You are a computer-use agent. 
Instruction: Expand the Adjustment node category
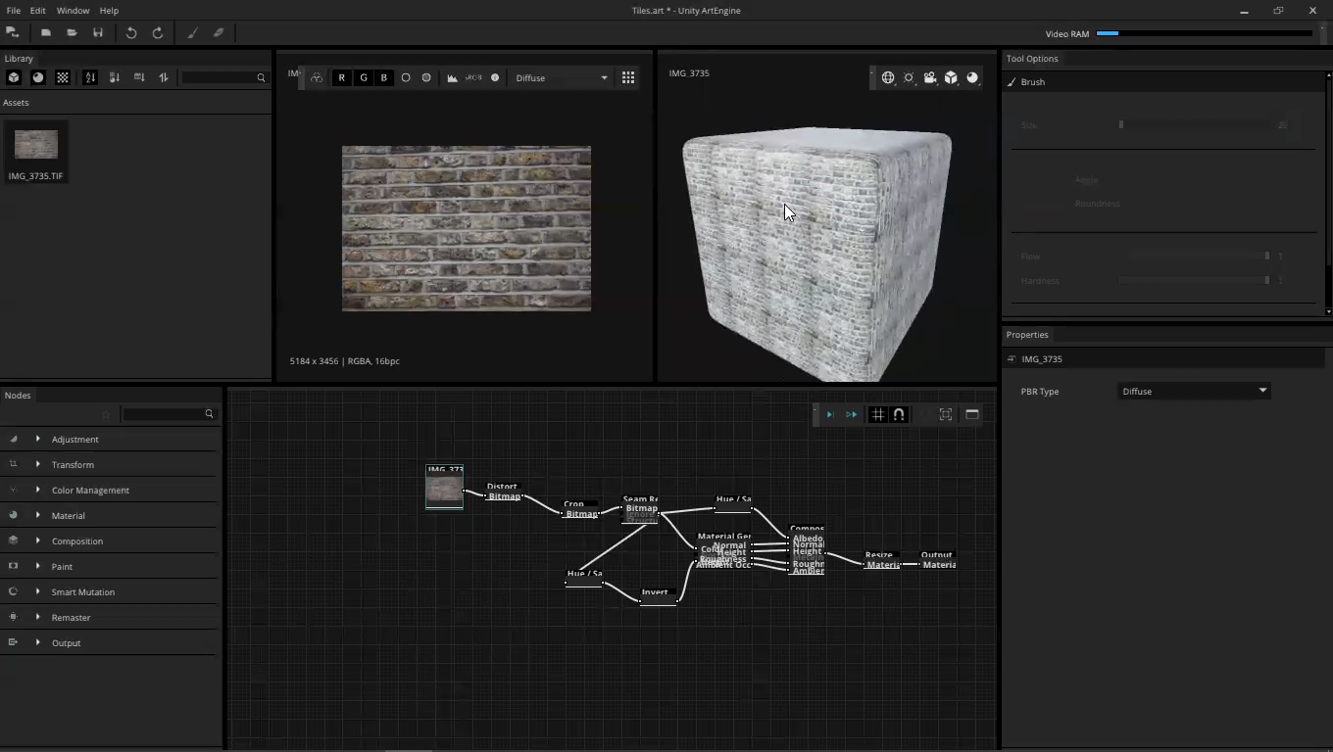point(38,439)
